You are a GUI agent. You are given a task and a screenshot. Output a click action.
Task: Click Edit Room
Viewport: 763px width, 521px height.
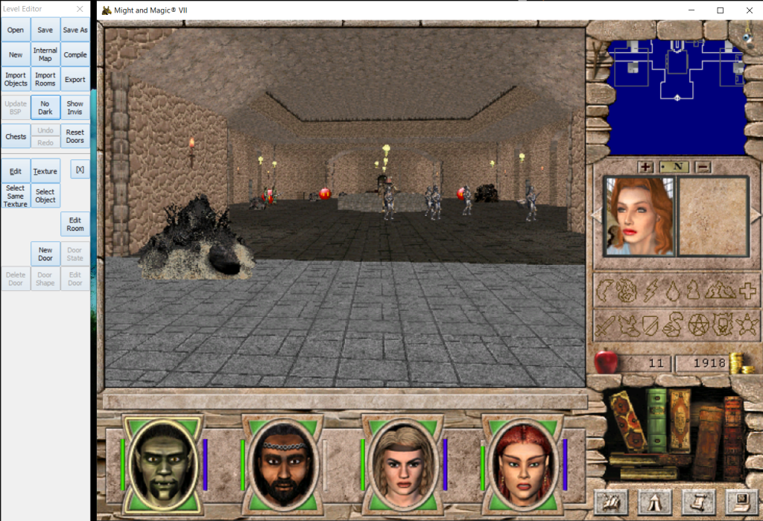coord(75,224)
